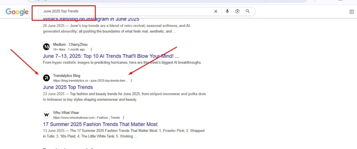Click the snippet about hyper-realistic images
This screenshot has height=149, width=357.
(x=122, y=62)
